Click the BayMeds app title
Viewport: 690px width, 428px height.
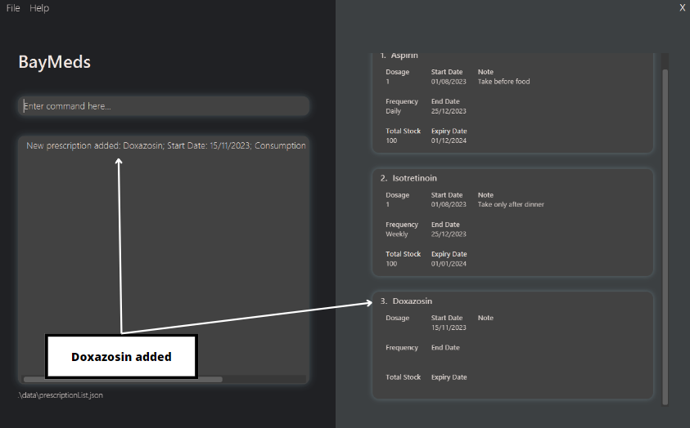(55, 62)
